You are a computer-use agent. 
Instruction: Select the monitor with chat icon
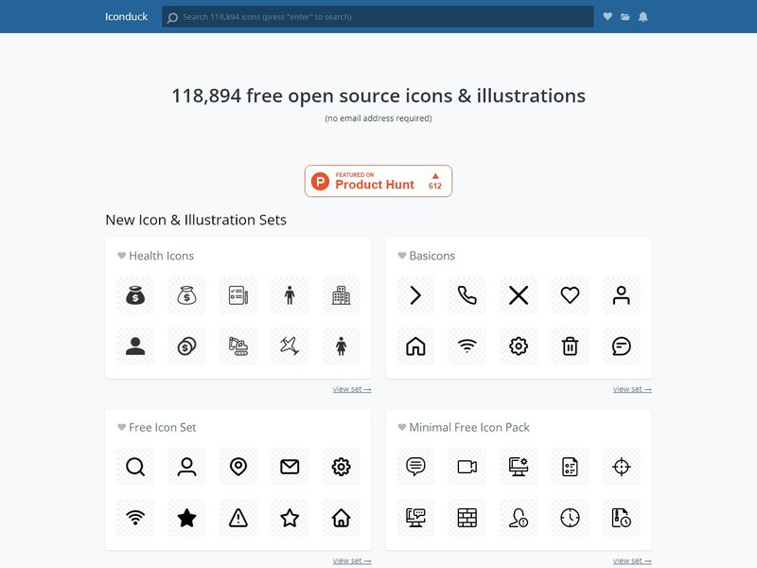click(415, 518)
